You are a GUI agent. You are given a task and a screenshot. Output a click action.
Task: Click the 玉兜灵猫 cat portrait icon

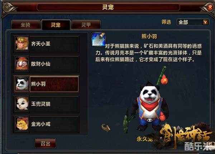(22, 104)
